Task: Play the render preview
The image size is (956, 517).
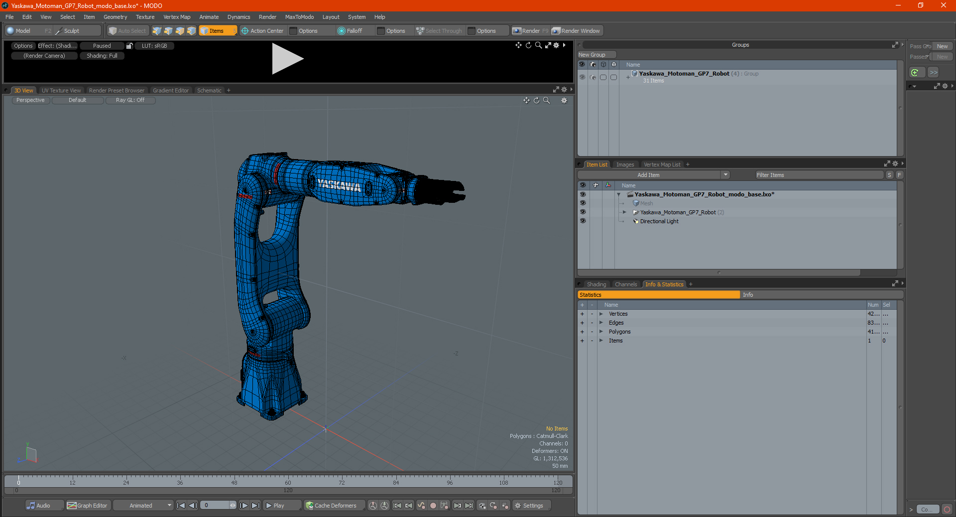Action: pos(287,59)
